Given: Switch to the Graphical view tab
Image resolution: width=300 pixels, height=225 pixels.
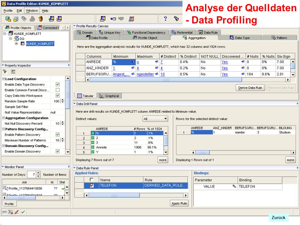Looking at the screenshot, I should pyautogui.click(x=109, y=96).
